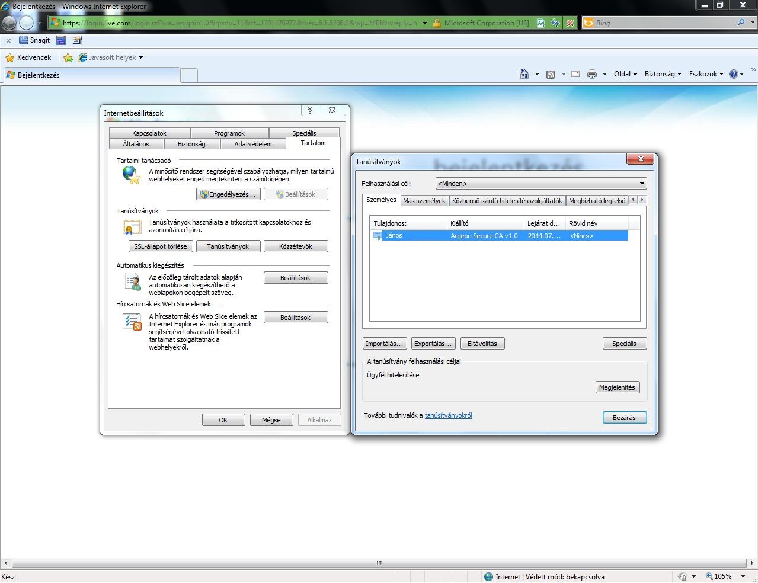Click the browser Back arrow button
758x583 pixels.
9,23
